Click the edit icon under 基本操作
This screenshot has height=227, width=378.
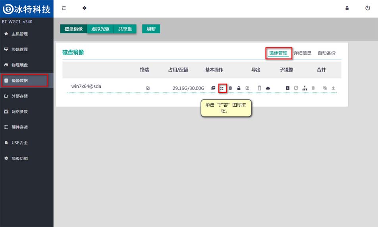click(x=247, y=88)
